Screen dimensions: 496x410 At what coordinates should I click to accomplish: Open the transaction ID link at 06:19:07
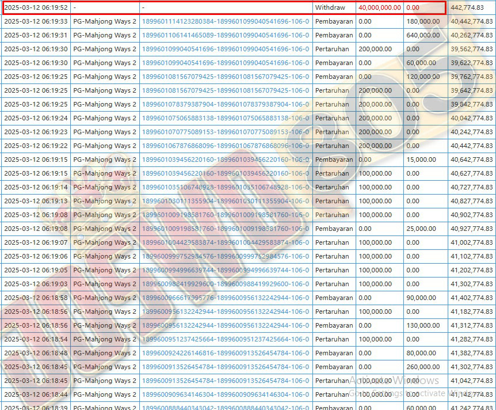click(x=225, y=242)
